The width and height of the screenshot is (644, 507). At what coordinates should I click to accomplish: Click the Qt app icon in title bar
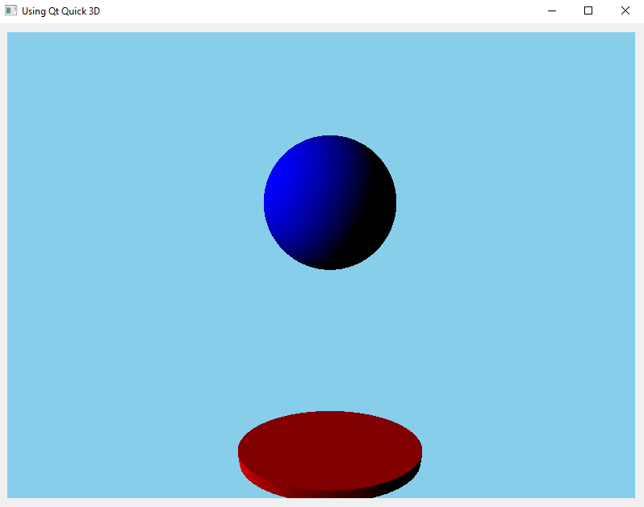click(x=11, y=11)
